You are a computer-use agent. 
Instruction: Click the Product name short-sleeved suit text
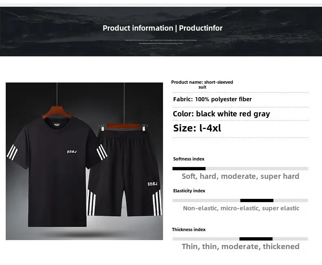coord(202,85)
